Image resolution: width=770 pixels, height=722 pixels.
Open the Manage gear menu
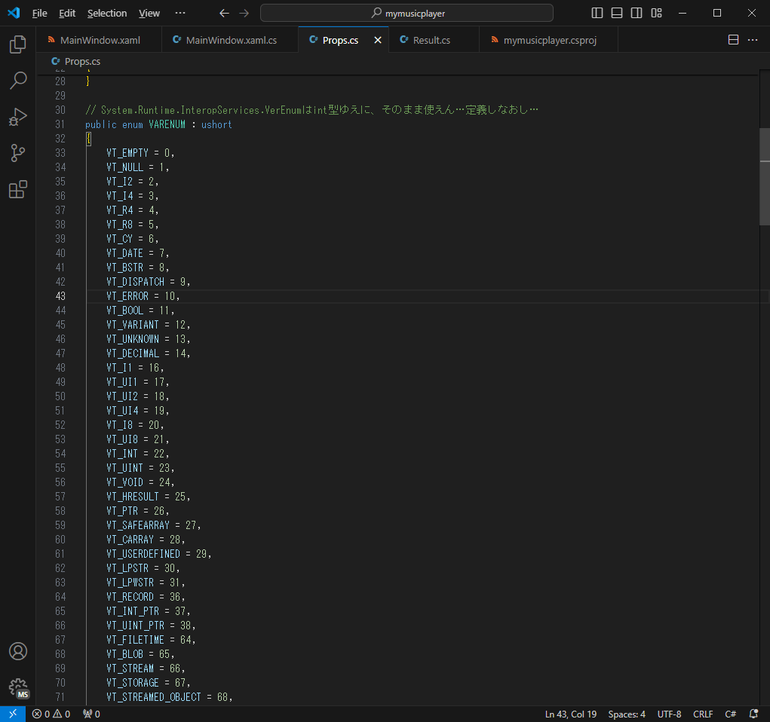pos(17,687)
